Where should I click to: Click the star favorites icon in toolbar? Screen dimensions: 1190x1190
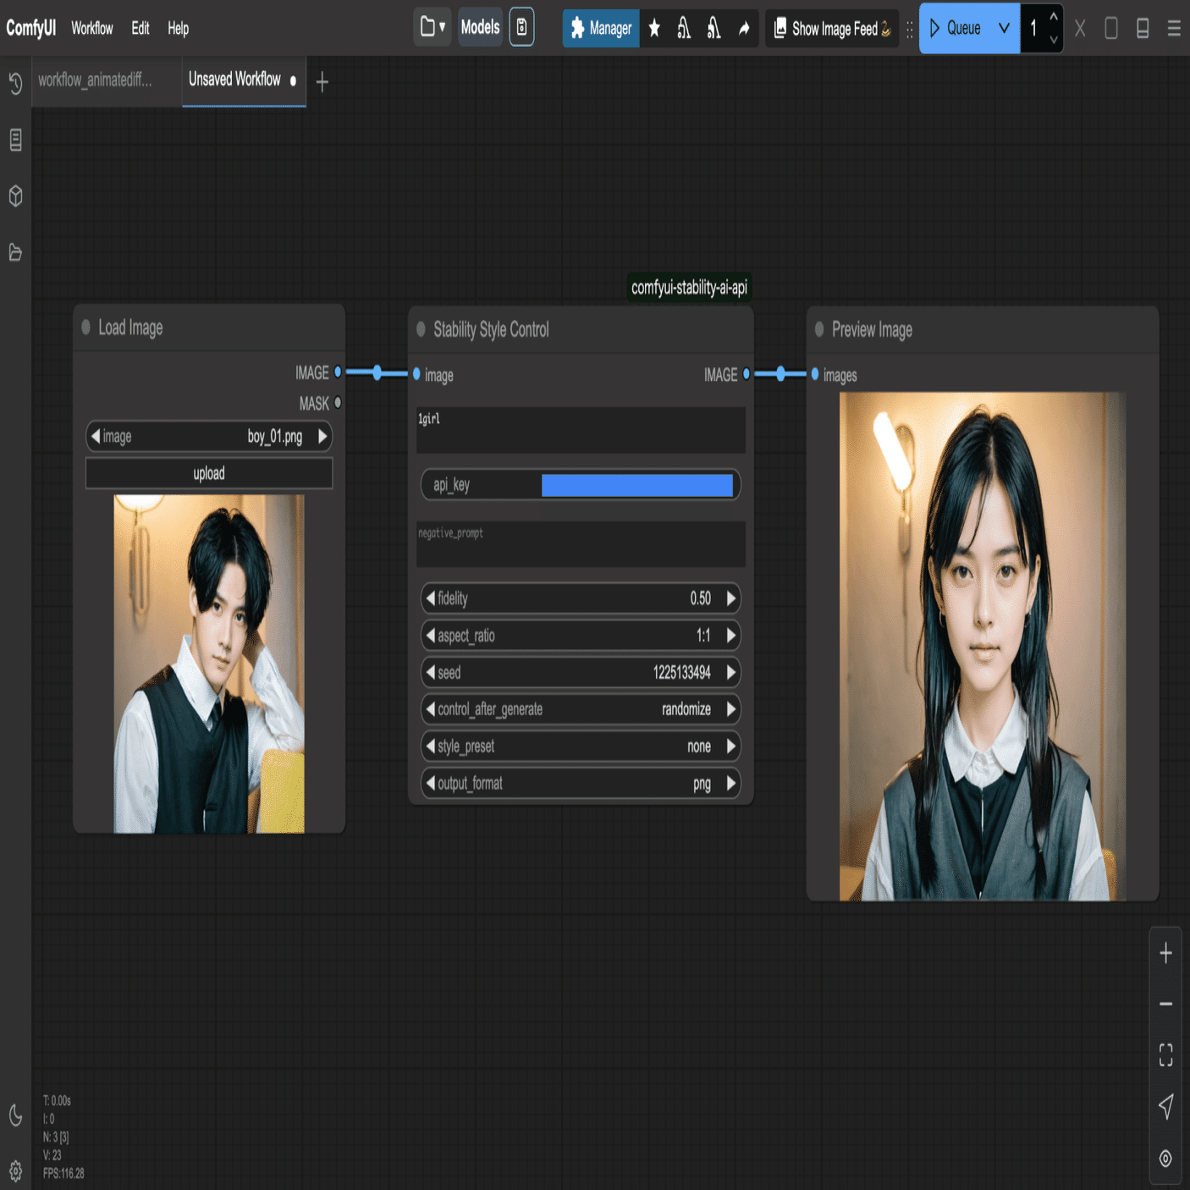click(x=654, y=29)
